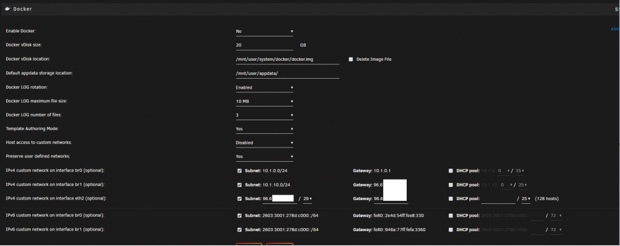Open the IPv6 br1 DHCP pool 72 dropdown
The image size is (620, 246).
click(x=556, y=230)
